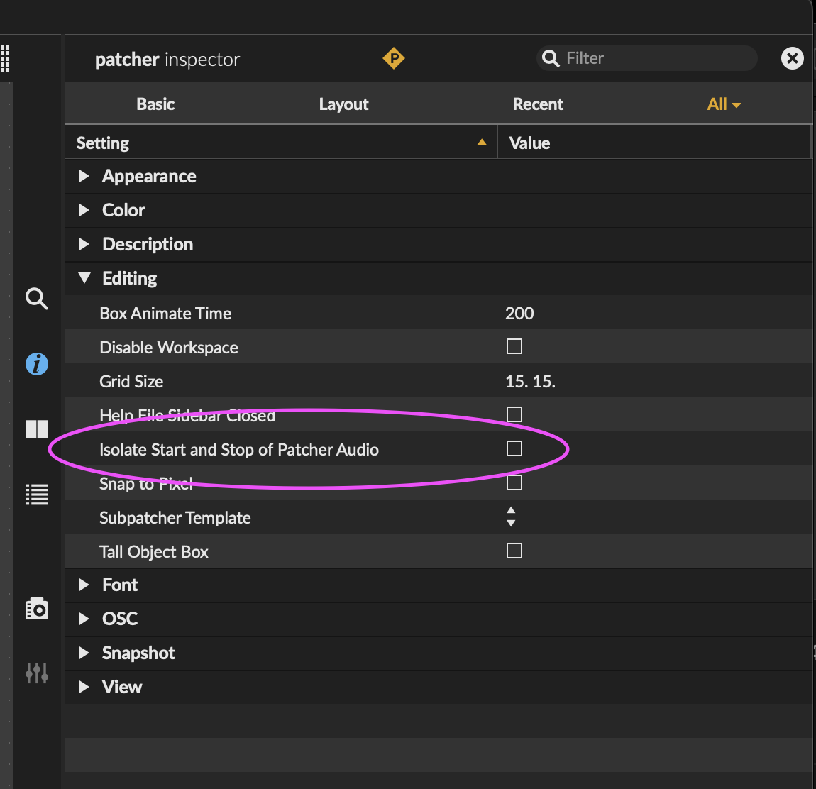Click the Subpatcher Template stepper arrows
The width and height of the screenshot is (816, 789).
tap(511, 517)
